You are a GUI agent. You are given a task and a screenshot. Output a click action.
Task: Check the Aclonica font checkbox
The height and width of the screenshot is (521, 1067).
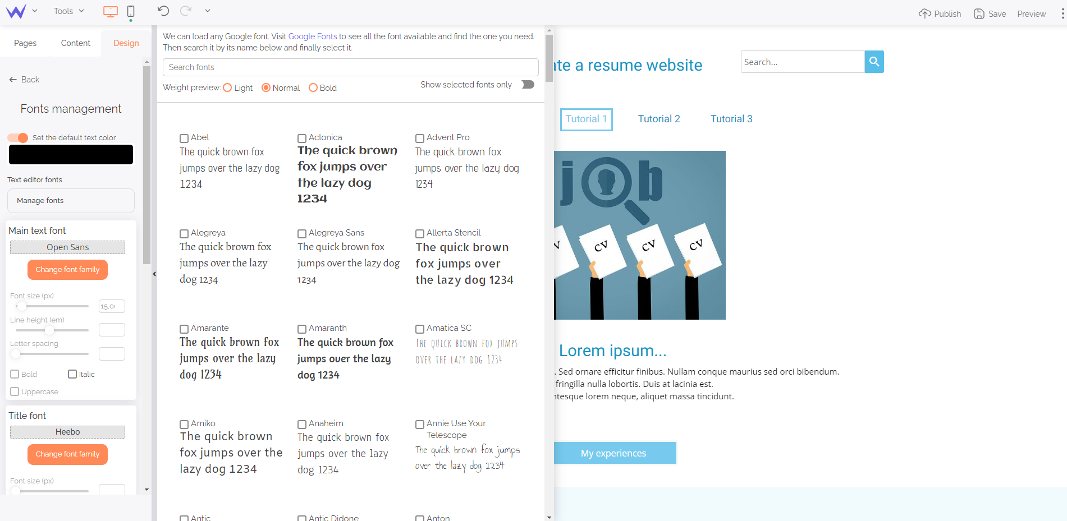[x=302, y=139]
